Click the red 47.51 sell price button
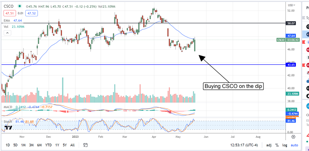 (9, 13)
